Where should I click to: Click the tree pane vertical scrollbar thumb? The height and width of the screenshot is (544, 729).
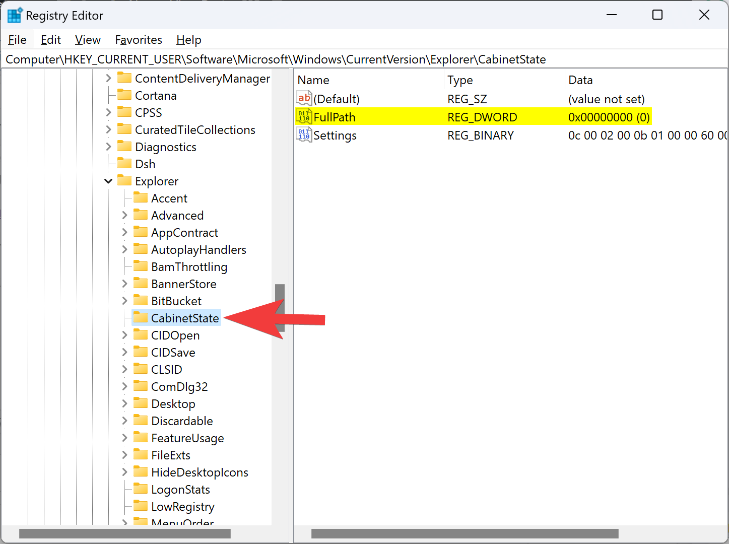280,307
